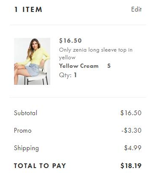Viewport: 161px width, 177px height.
Task: Click the TOTAL TO PAY label
Action: point(40,166)
